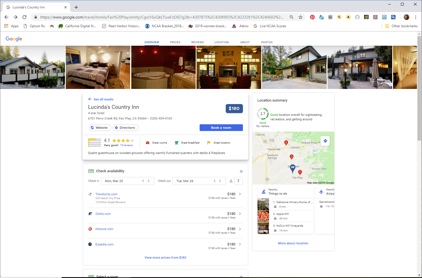Click Book a room
The height and width of the screenshot is (278, 422).
click(x=221, y=128)
